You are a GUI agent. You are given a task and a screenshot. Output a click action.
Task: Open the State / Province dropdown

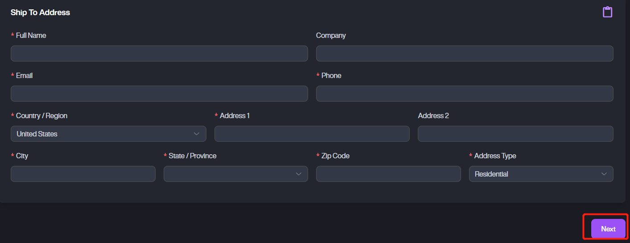point(235,174)
